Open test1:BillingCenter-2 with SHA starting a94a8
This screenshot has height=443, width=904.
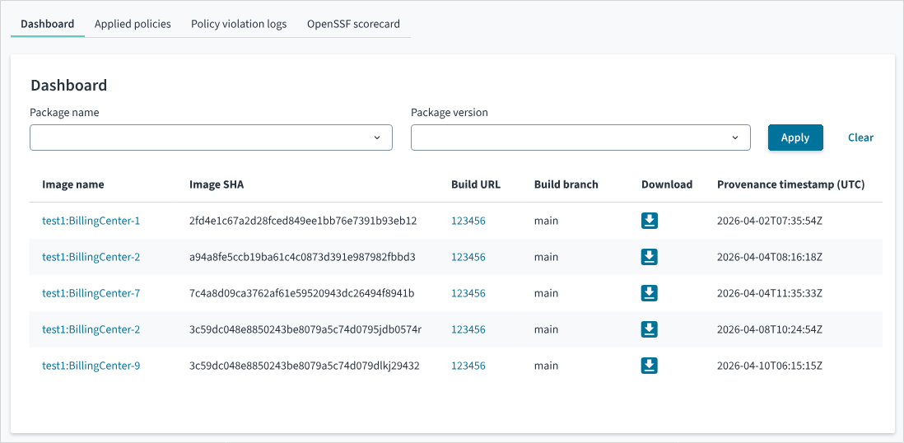[91, 257]
